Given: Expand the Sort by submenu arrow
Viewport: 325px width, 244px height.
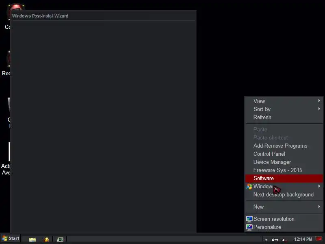Looking at the screenshot, I should (319, 109).
